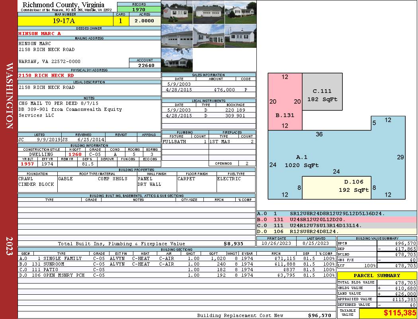Click print date 10/26/2023
The width and height of the screenshot is (418, 319).
(x=276, y=244)
